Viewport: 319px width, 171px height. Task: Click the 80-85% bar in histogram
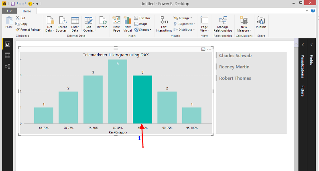point(118,91)
